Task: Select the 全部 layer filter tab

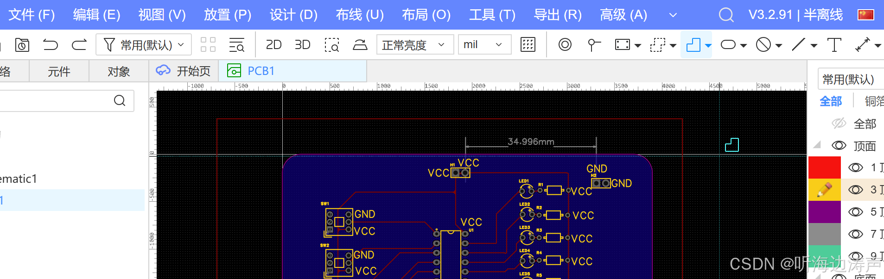Action: point(831,101)
